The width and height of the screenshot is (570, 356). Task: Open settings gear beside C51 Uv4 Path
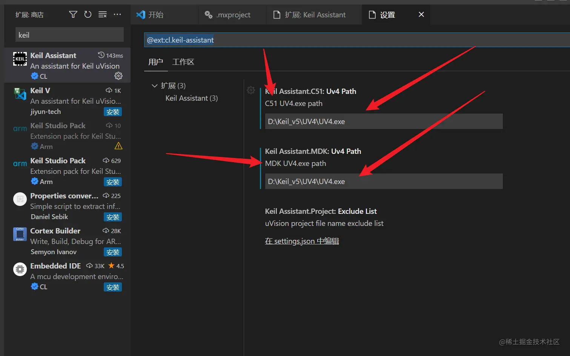click(x=251, y=90)
